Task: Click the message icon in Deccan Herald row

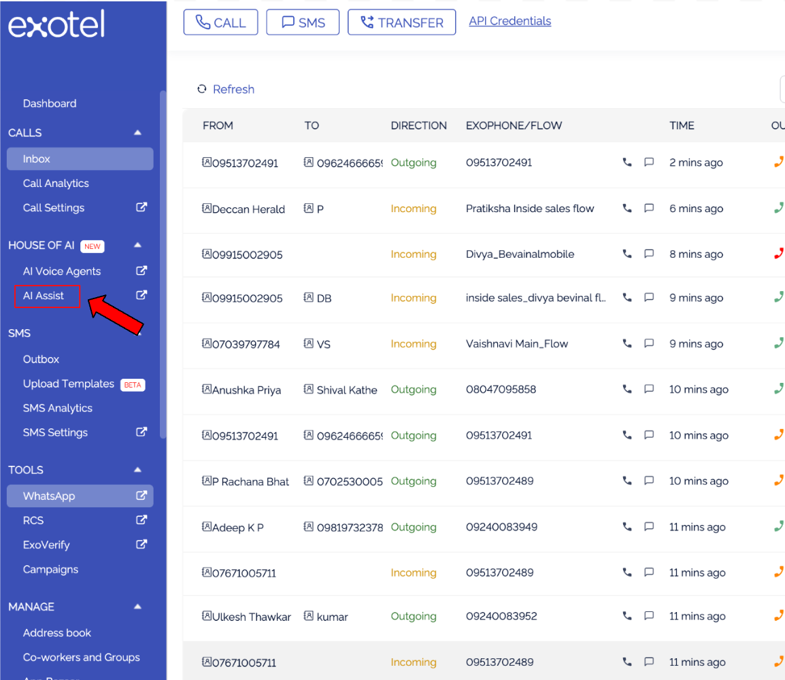Action: 649,208
